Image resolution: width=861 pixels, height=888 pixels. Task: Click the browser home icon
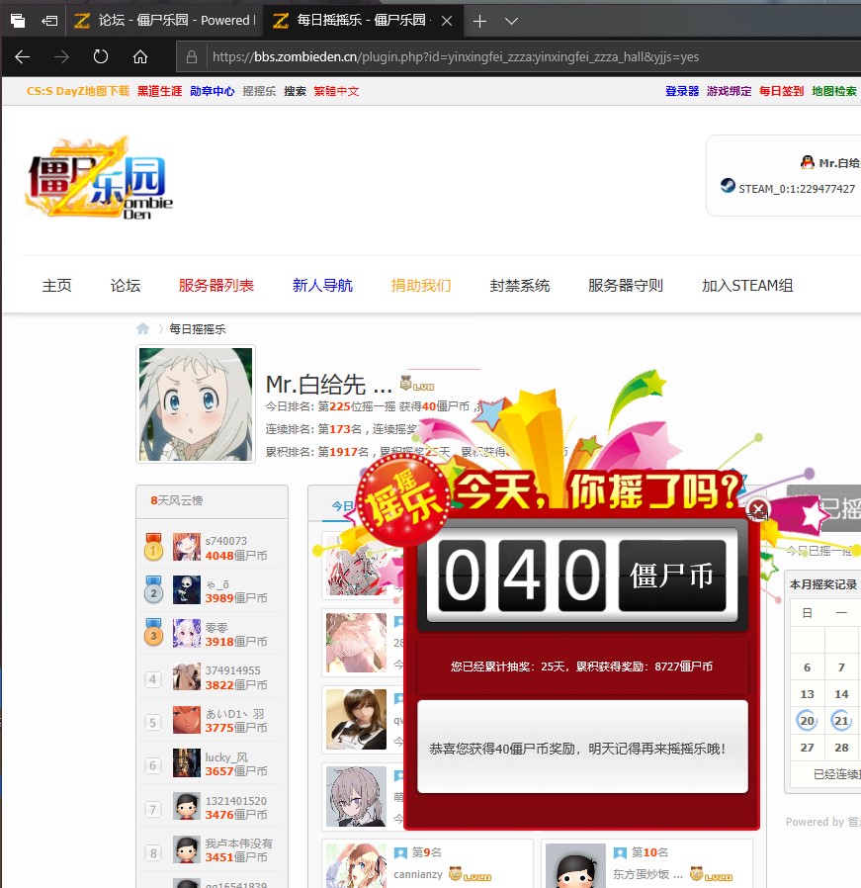pyautogui.click(x=138, y=57)
